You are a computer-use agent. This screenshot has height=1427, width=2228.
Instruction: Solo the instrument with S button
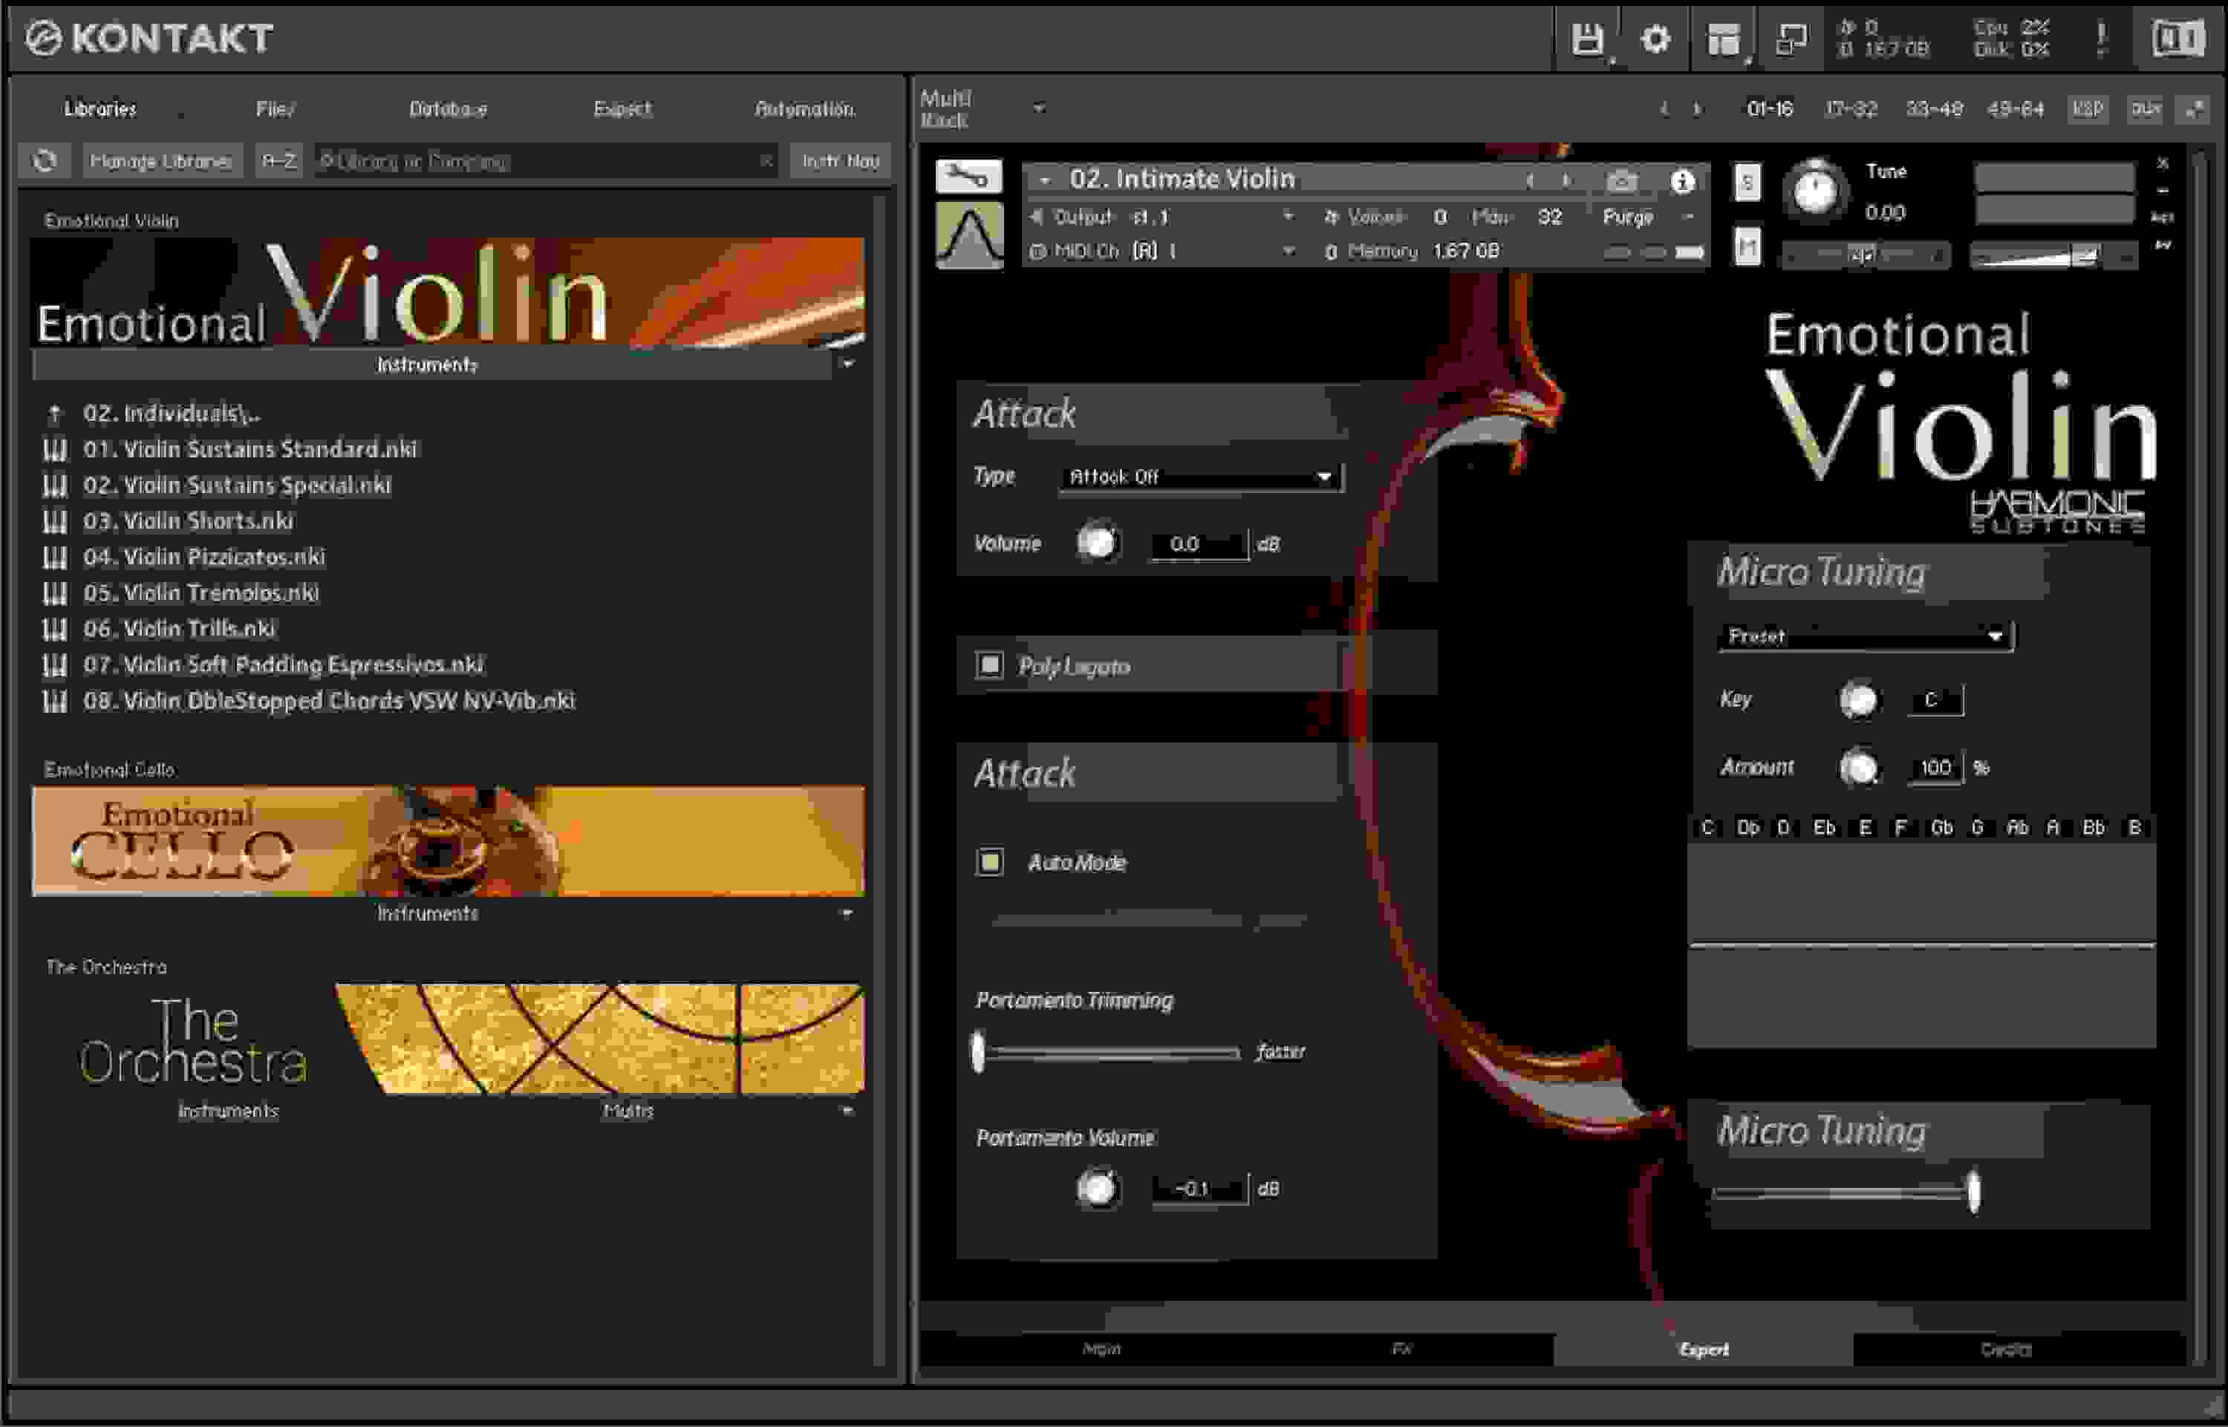(x=1747, y=180)
